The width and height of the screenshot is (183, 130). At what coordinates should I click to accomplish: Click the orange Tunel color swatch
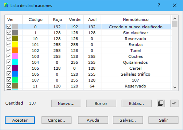[15, 50]
